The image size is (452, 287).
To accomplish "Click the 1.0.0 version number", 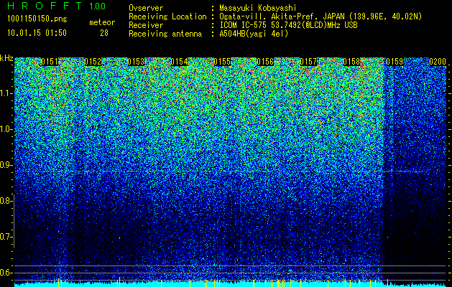I will (98, 6).
